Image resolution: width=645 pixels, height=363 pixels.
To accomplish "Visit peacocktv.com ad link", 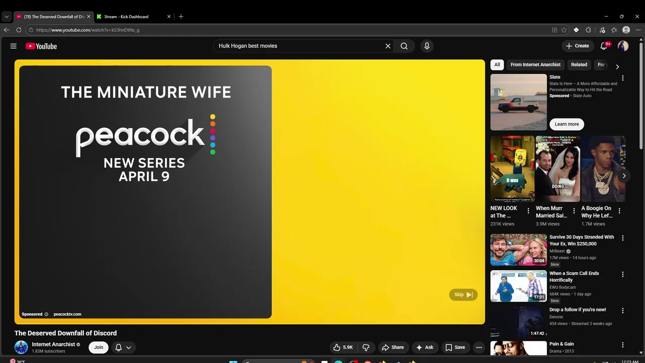I will pyautogui.click(x=67, y=314).
